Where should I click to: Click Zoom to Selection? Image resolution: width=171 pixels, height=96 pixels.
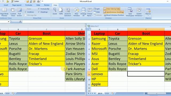coord(68,12)
